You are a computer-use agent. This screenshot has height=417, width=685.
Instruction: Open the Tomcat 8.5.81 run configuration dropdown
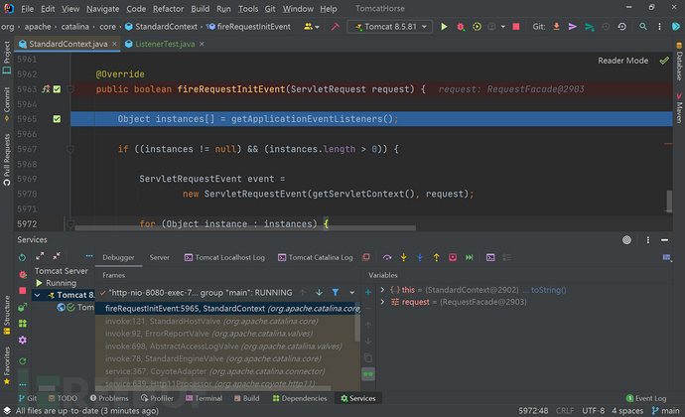(390, 26)
